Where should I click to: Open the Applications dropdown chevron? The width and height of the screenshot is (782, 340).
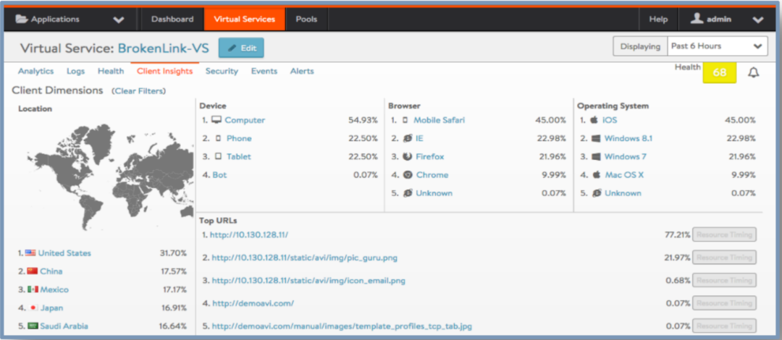click(x=119, y=20)
